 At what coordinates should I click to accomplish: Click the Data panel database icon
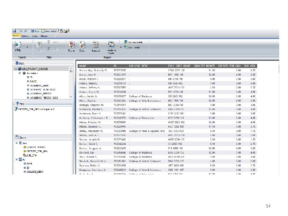[x=17, y=63]
